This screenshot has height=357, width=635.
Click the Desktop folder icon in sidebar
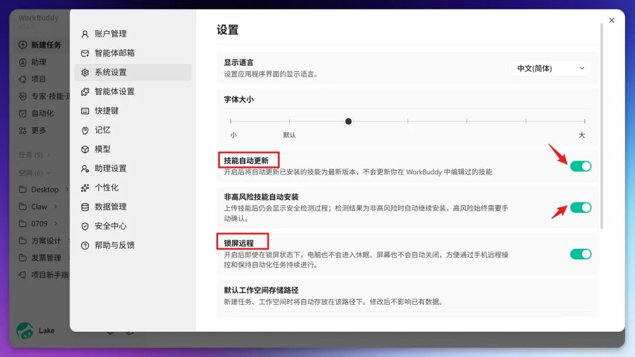23,189
